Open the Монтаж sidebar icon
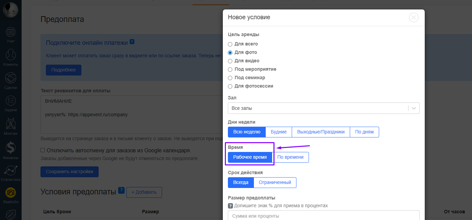Viewport: 472px width, 220px height. pyautogui.click(x=10, y=124)
